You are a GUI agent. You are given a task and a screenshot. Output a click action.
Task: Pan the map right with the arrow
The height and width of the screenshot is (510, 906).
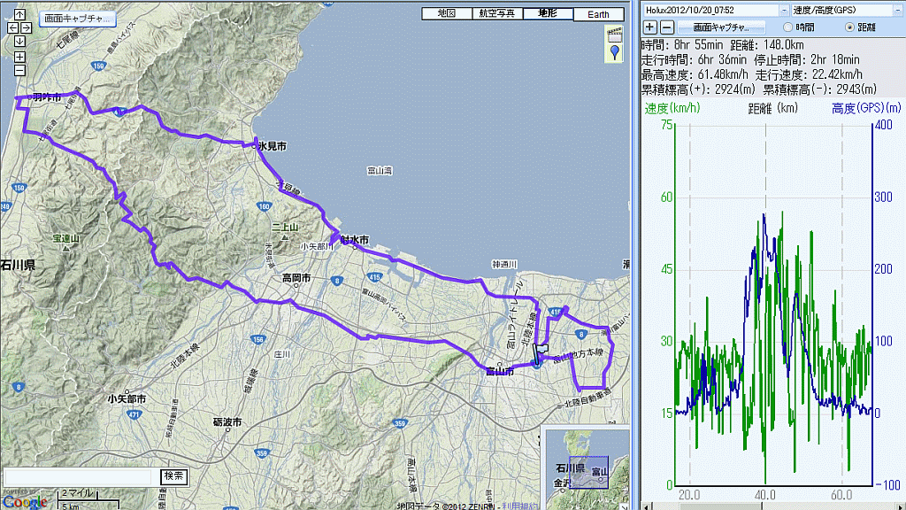tap(27, 27)
